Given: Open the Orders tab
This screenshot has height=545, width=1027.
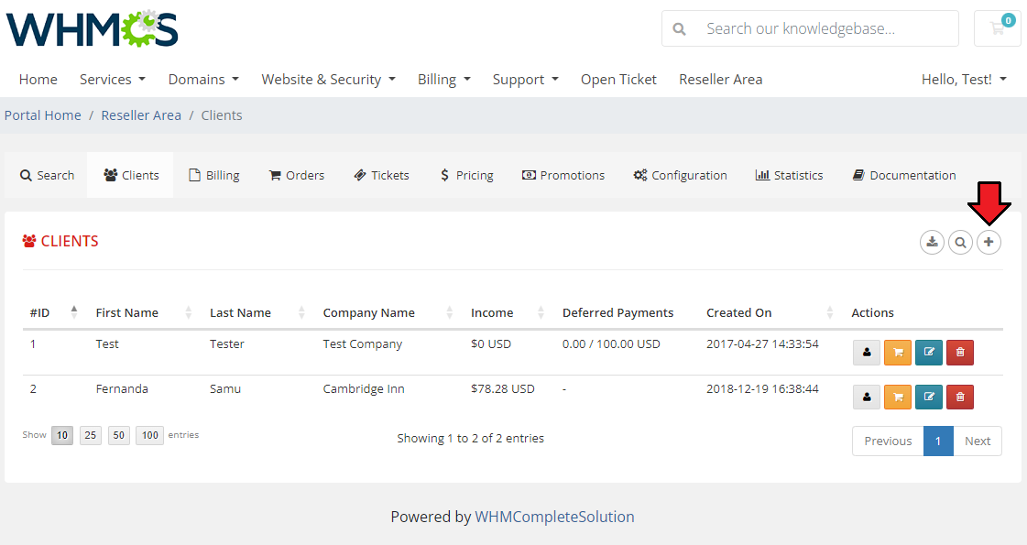Looking at the screenshot, I should tap(296, 175).
